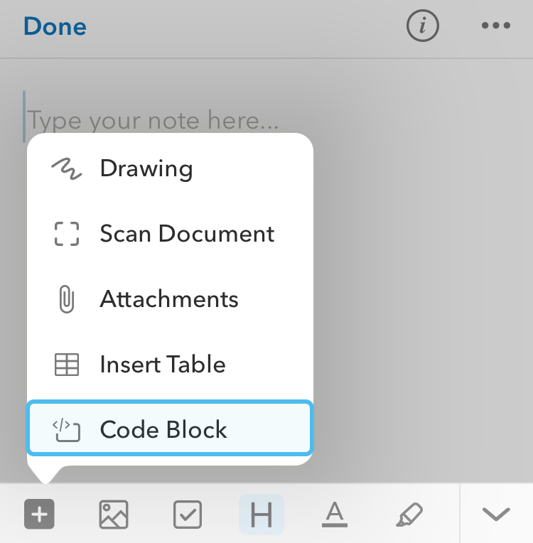Choose Drawing from the insert menu
Screen dimensions: 533x543
pos(146,168)
